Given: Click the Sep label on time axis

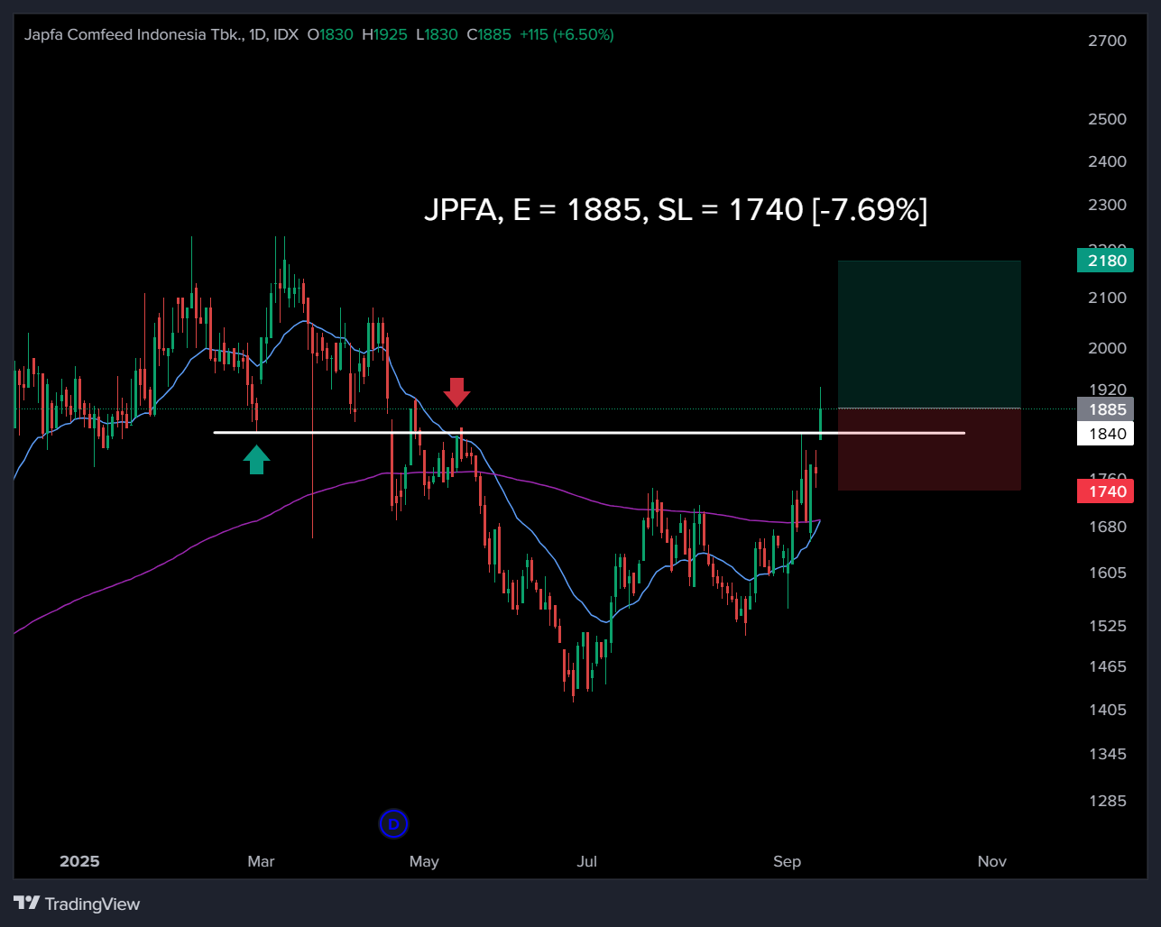Looking at the screenshot, I should (788, 861).
